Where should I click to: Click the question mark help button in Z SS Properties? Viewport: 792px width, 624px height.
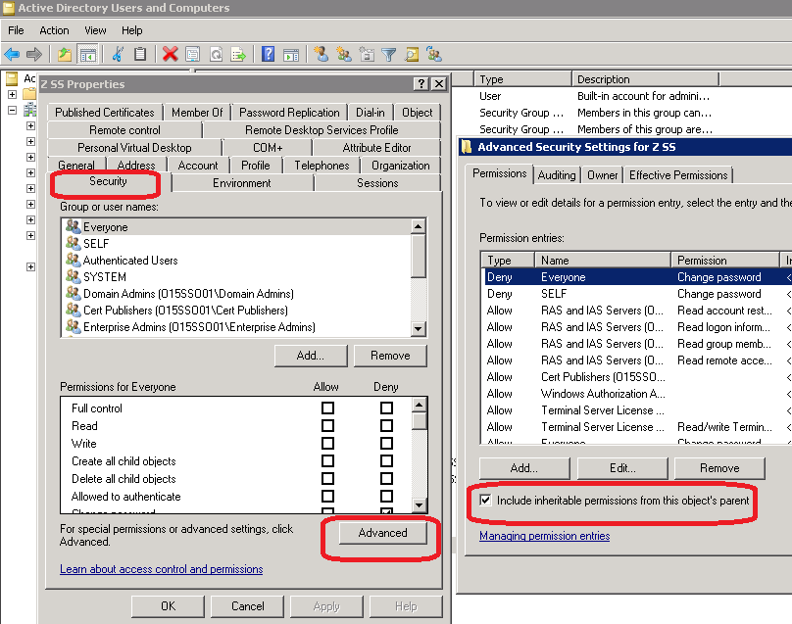(x=421, y=84)
